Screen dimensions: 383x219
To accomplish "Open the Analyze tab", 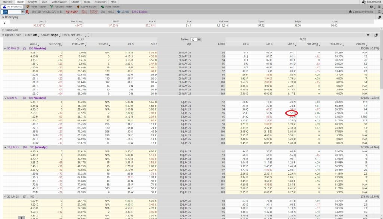I will click(32, 2).
